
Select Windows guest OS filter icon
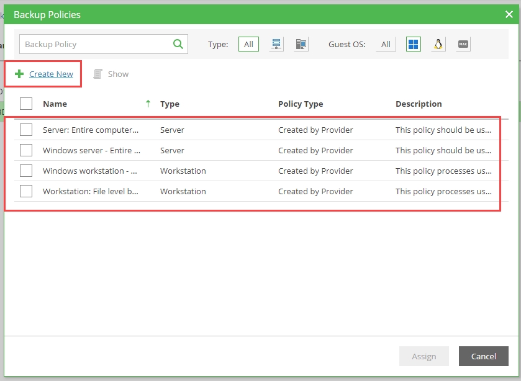coord(414,44)
